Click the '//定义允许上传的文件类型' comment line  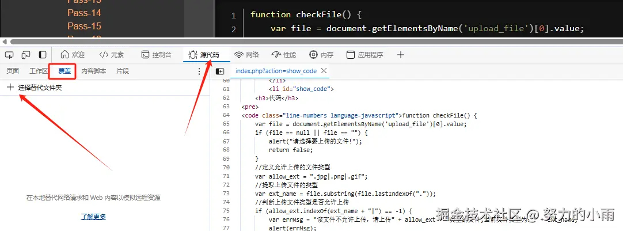(x=292, y=168)
